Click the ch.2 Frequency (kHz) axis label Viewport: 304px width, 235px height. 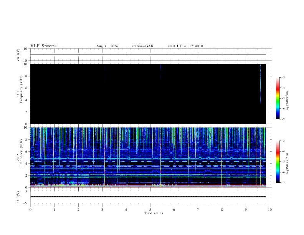click(x=20, y=157)
